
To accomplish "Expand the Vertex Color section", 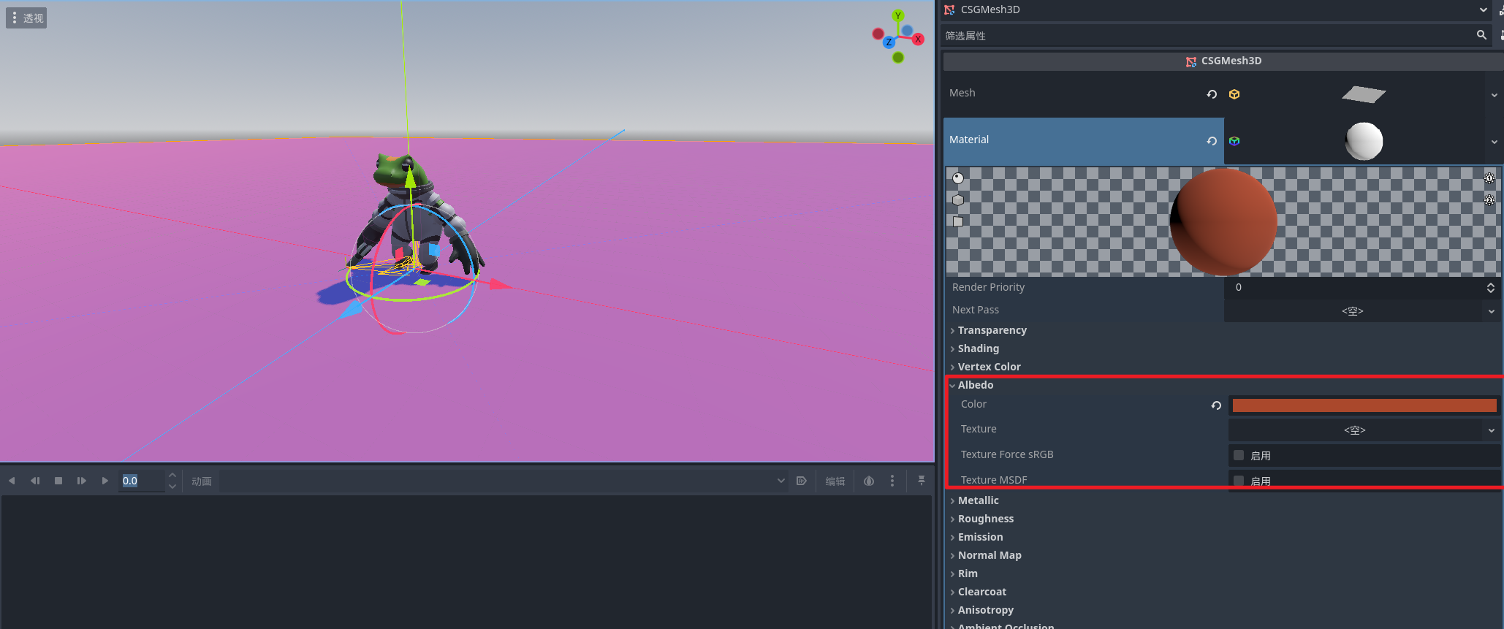I will pos(988,367).
